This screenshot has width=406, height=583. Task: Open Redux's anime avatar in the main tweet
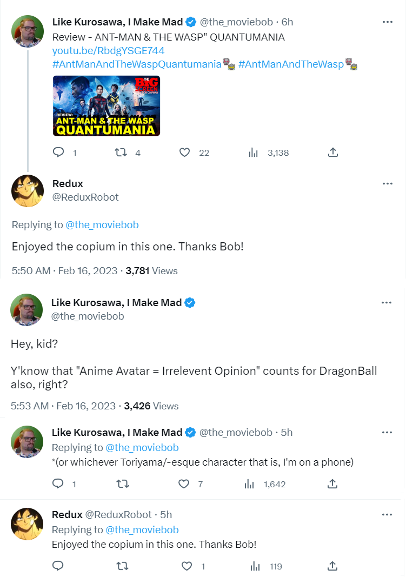tap(28, 190)
